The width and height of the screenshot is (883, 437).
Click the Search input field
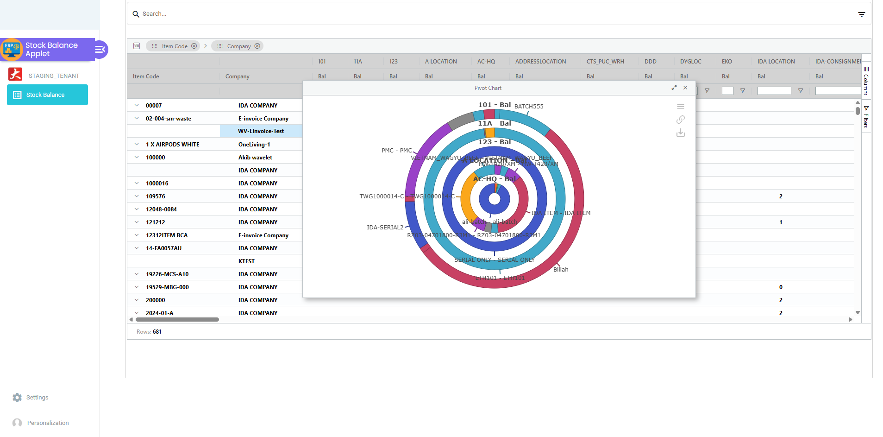(x=463, y=14)
